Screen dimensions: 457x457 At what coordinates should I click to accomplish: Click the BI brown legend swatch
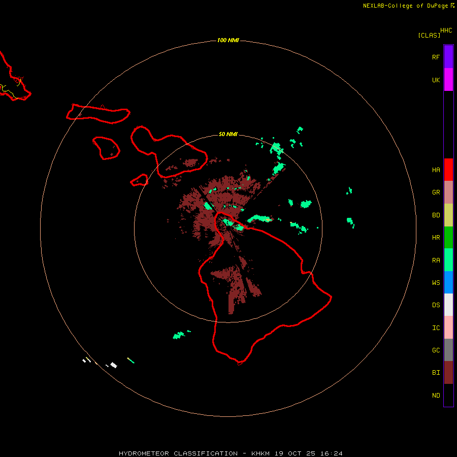pos(448,373)
